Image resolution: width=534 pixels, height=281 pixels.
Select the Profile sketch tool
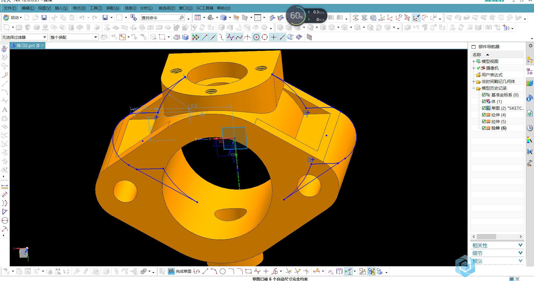197,271
